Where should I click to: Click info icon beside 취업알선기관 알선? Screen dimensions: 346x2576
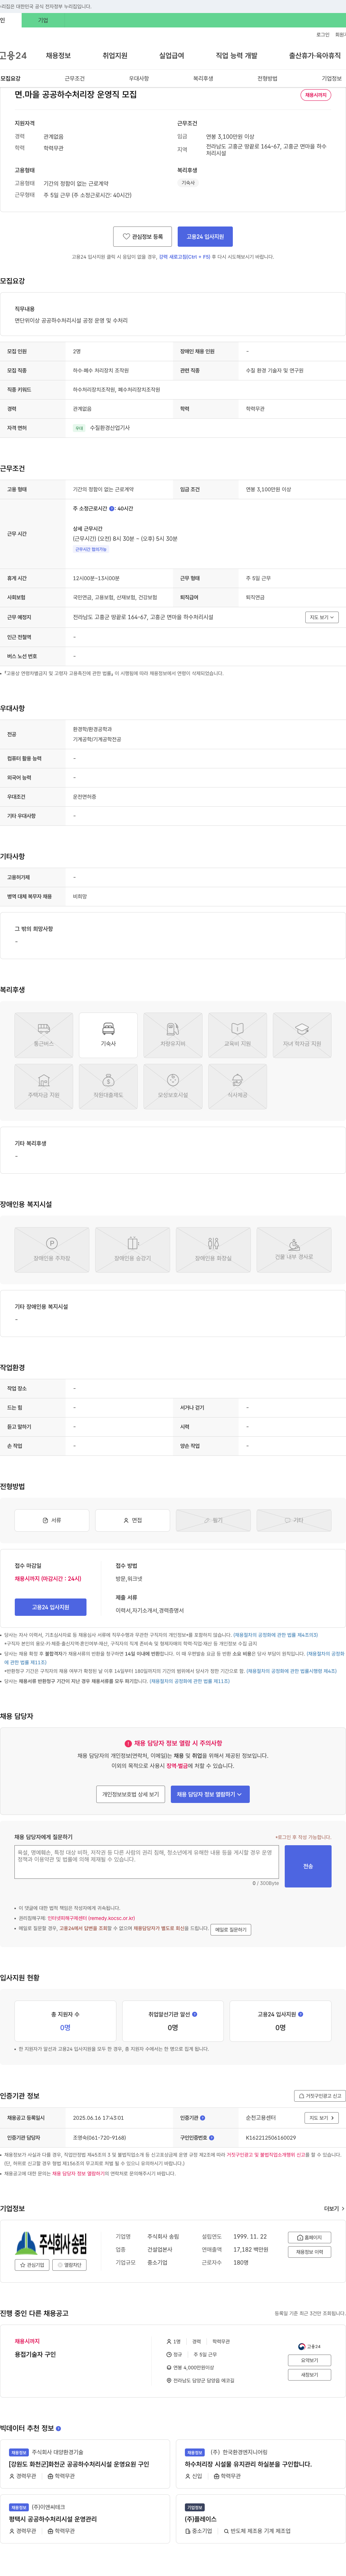(x=194, y=2014)
